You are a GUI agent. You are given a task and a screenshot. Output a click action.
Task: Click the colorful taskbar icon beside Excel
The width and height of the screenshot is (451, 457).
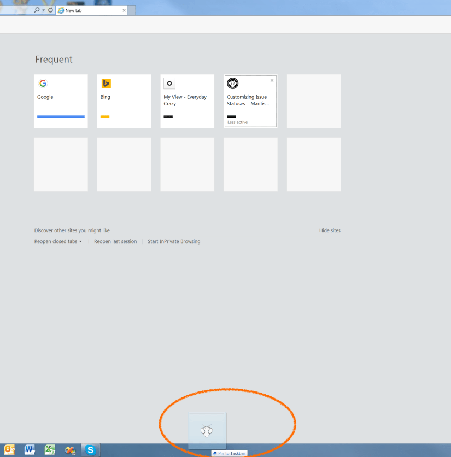pos(70,450)
